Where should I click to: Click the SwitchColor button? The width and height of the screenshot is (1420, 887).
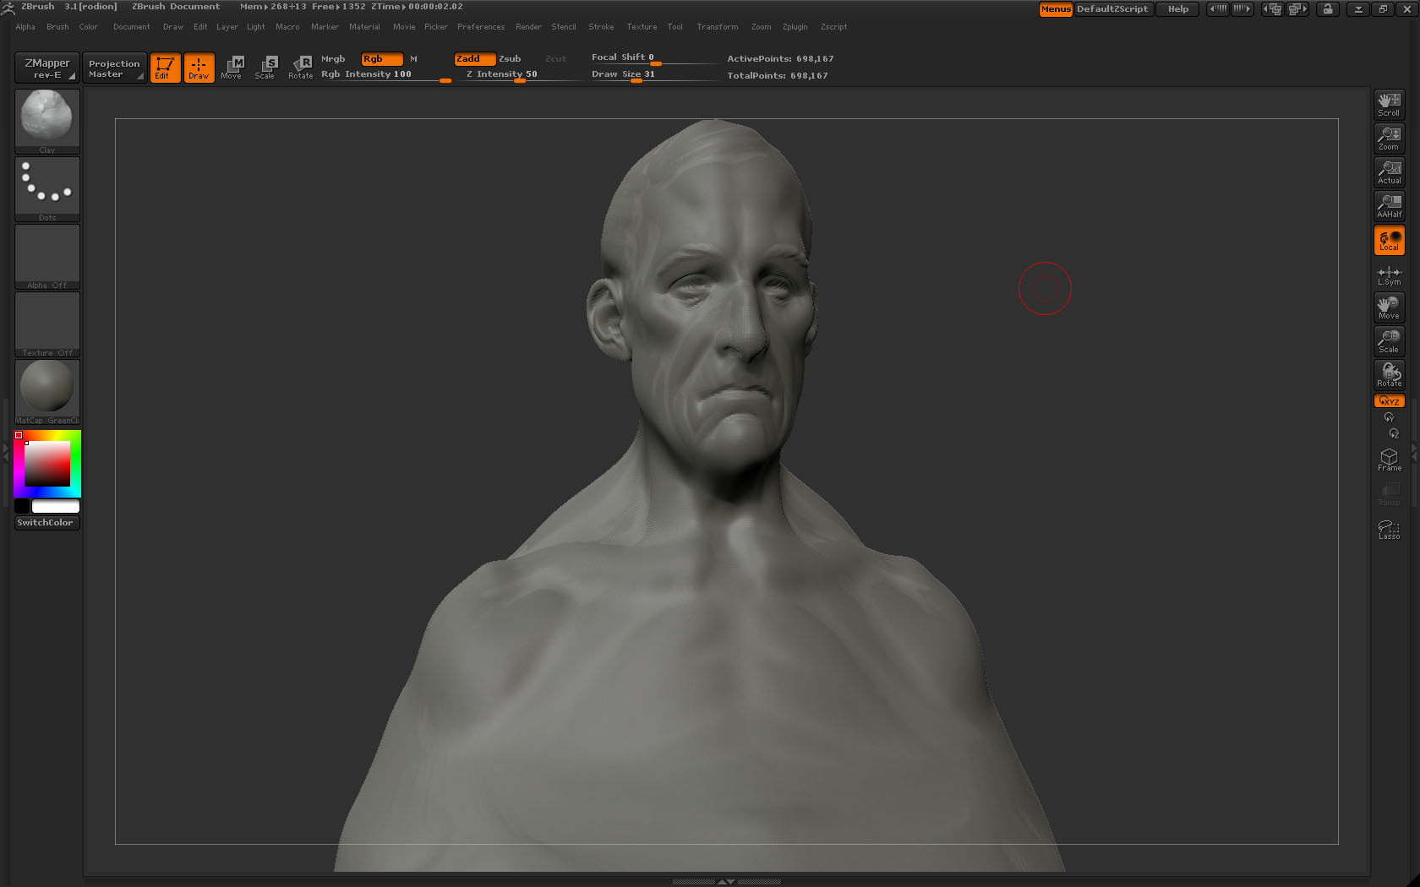[47, 523]
